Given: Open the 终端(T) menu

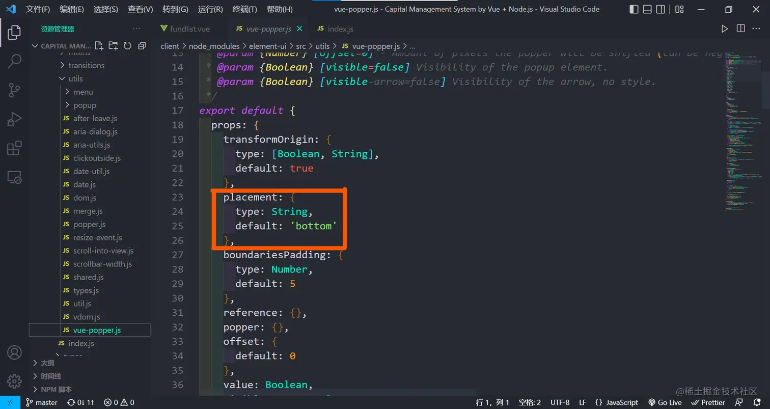Looking at the screenshot, I should (245, 9).
